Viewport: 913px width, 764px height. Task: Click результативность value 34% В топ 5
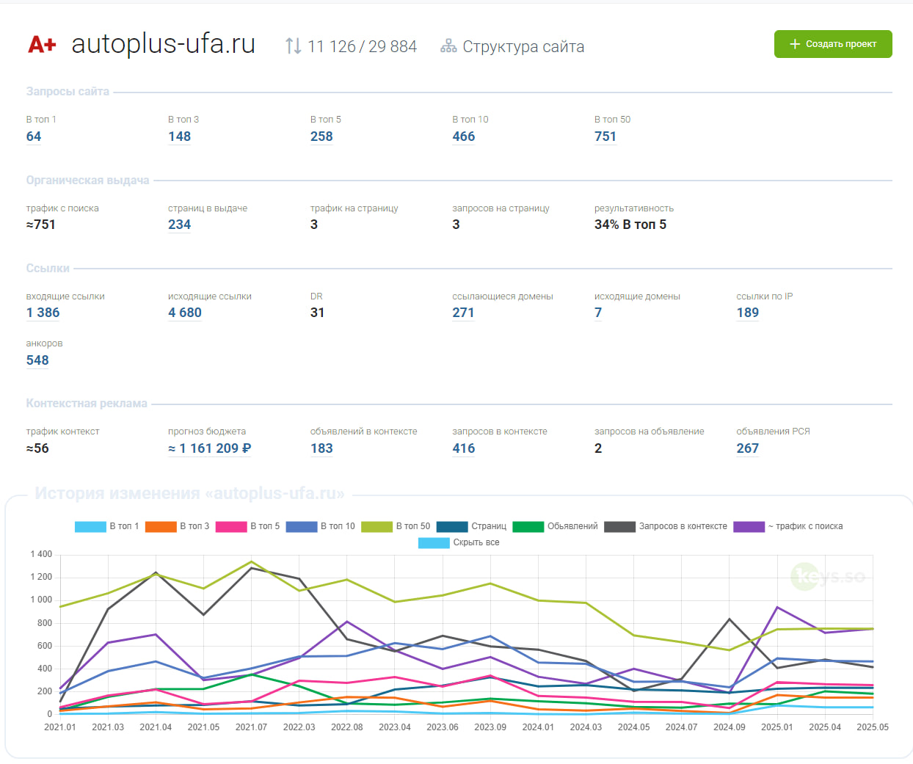click(x=630, y=225)
